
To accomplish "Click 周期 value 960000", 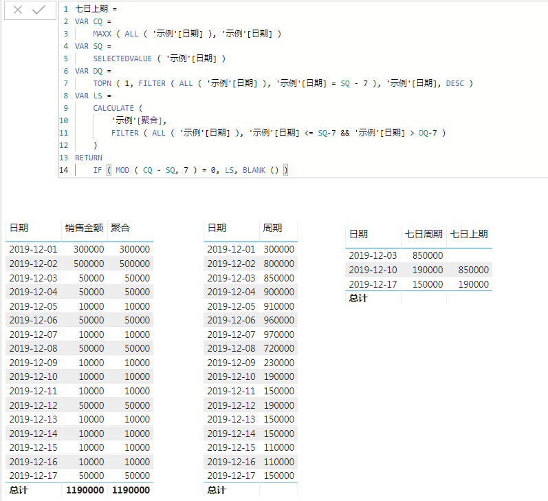I will (x=279, y=320).
